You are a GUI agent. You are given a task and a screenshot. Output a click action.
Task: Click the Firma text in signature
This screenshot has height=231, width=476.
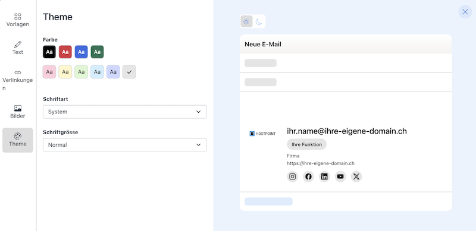pyautogui.click(x=293, y=156)
